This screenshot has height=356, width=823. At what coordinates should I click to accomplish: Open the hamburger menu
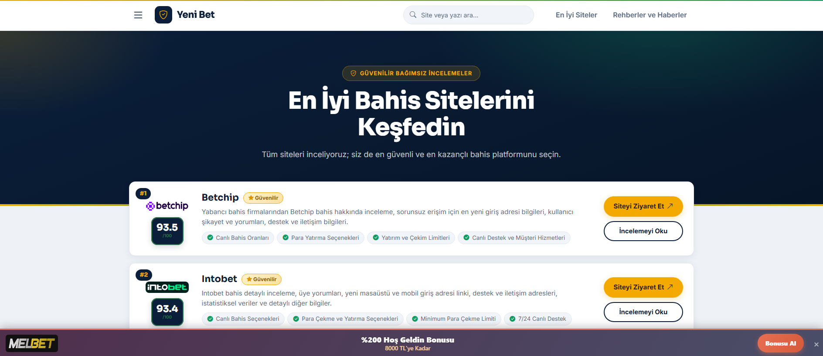click(138, 15)
